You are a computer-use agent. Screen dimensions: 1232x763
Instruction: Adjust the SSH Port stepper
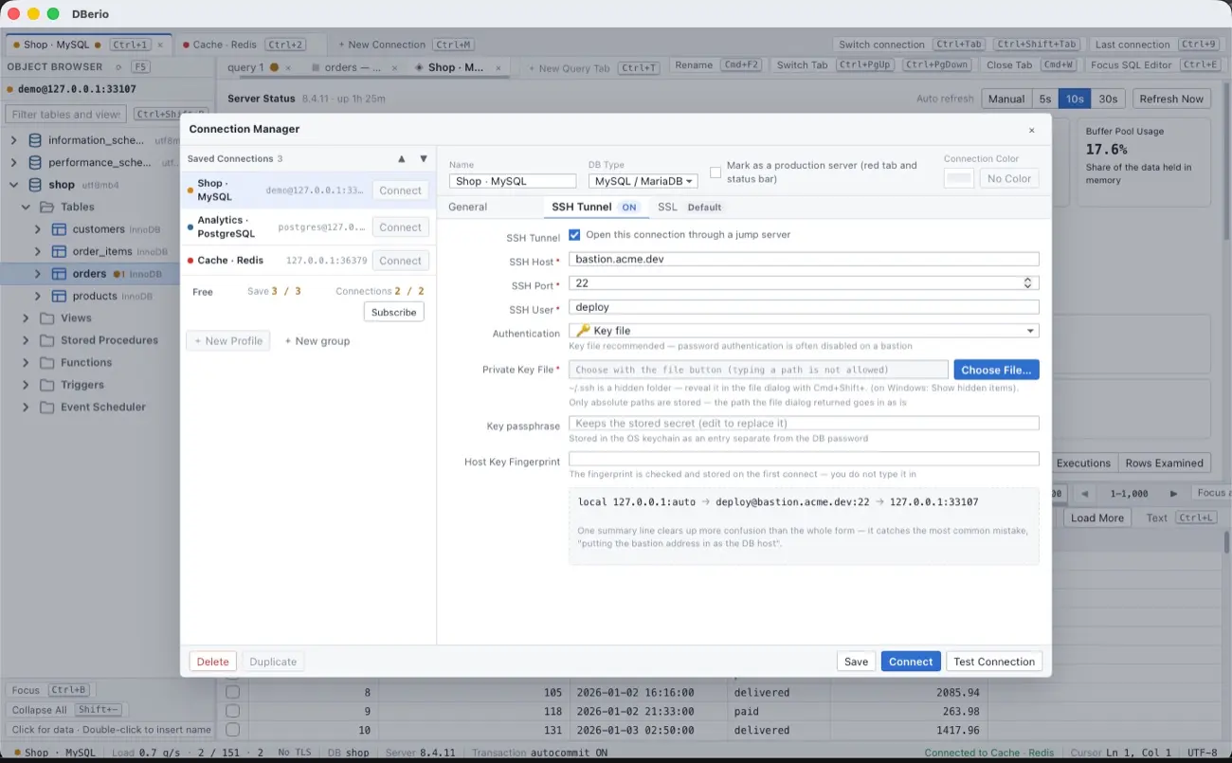[1028, 283]
